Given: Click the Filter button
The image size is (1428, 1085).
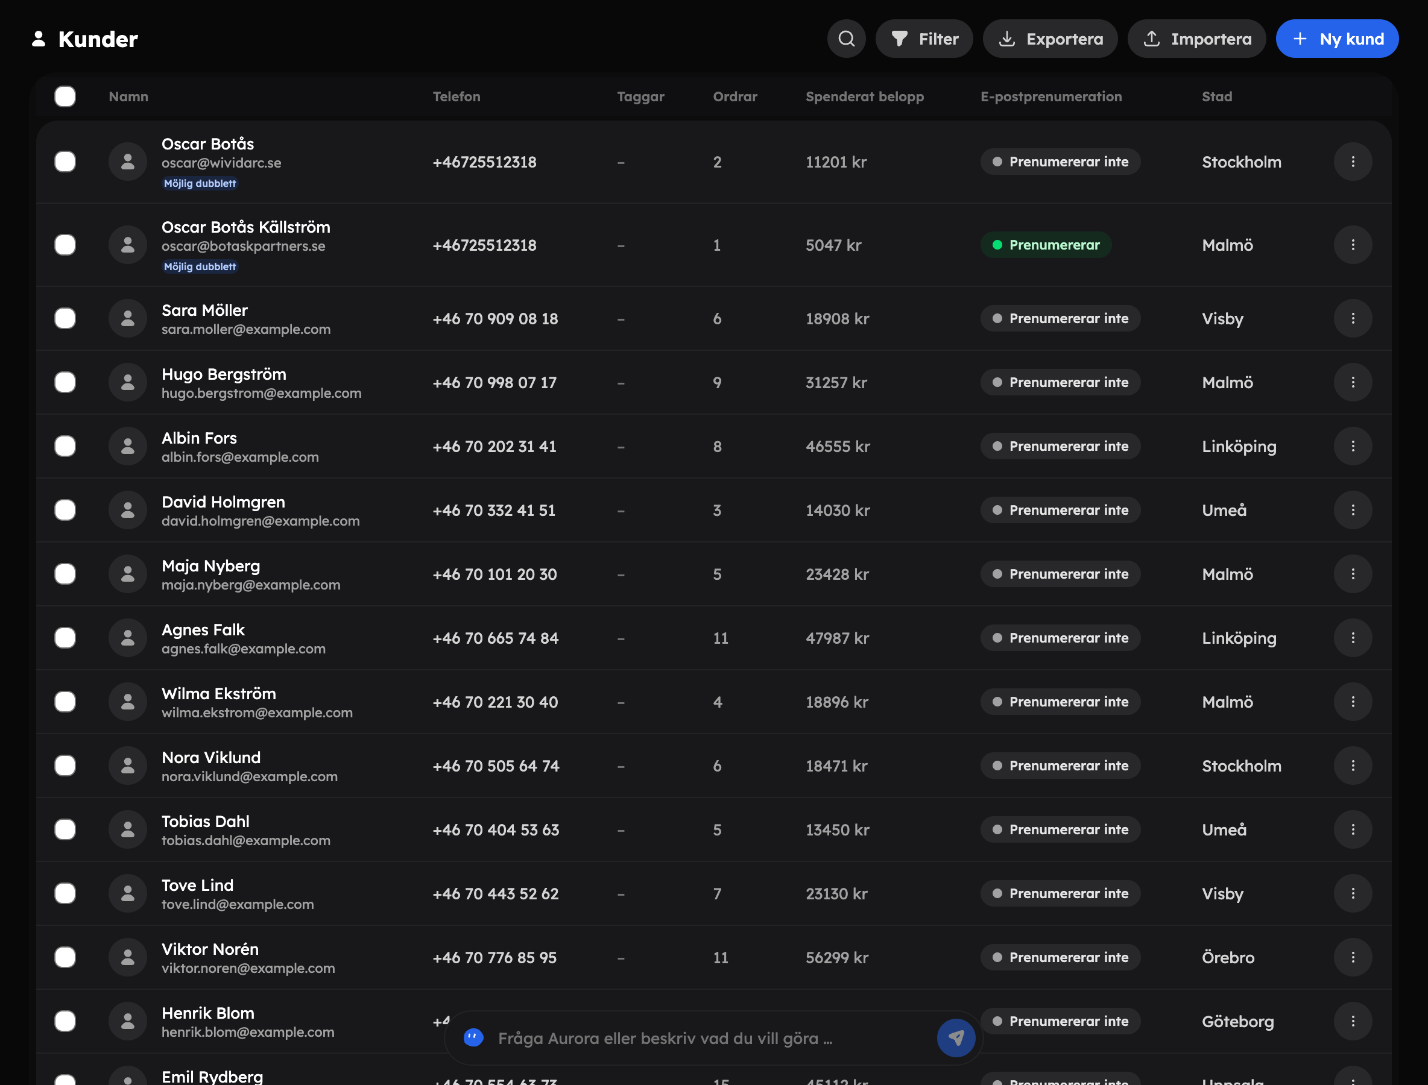Looking at the screenshot, I should point(924,39).
